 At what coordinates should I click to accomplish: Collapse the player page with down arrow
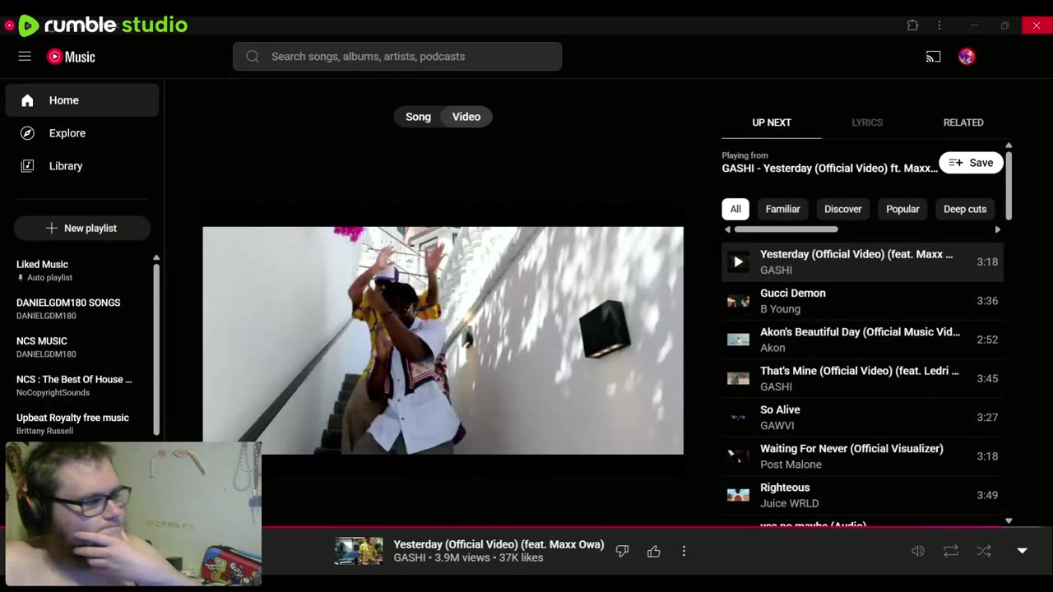tap(1022, 551)
